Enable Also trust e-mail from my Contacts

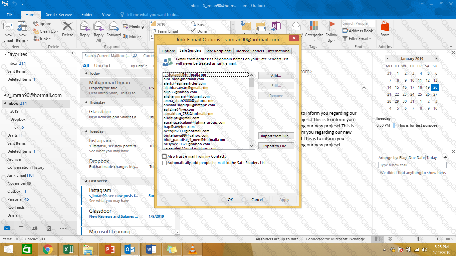164,156
